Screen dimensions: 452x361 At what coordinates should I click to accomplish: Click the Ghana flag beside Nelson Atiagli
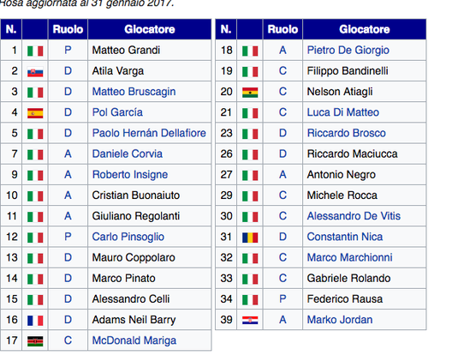[x=250, y=93]
